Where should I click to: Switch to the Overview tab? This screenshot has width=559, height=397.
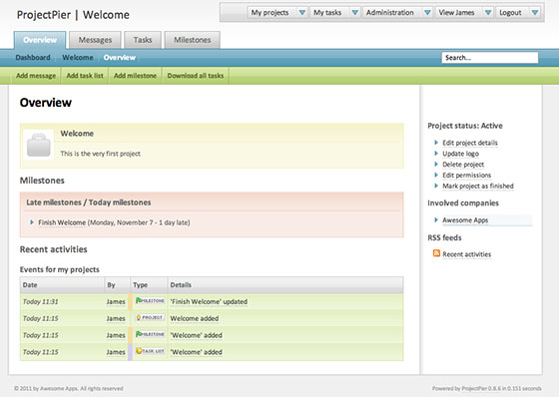click(40, 40)
